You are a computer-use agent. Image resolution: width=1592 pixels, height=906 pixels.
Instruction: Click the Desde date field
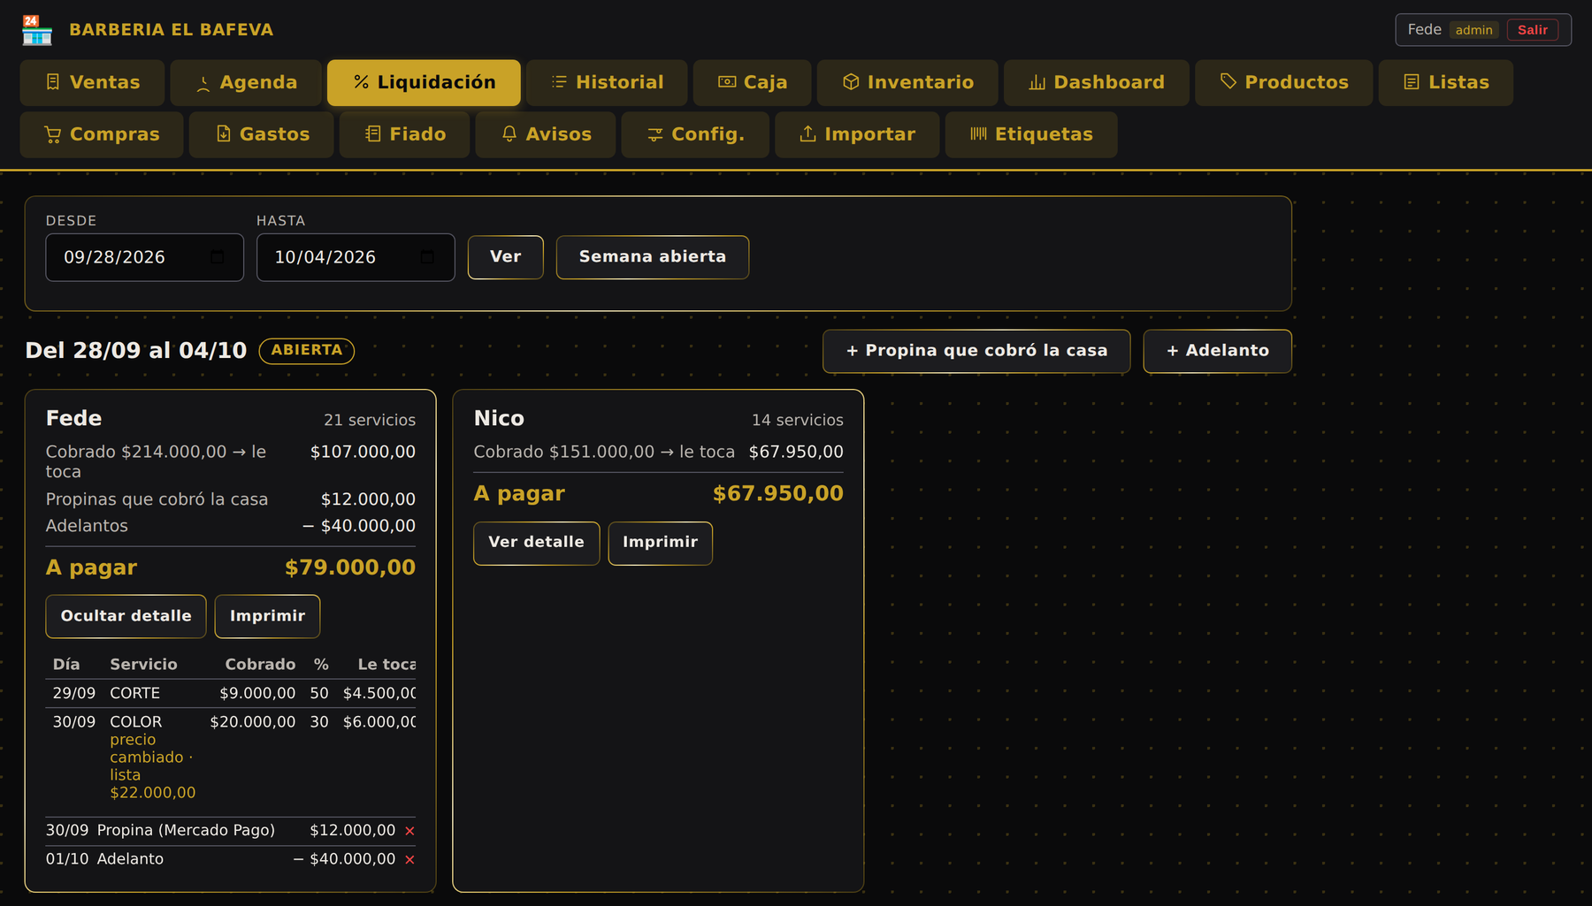(x=144, y=257)
